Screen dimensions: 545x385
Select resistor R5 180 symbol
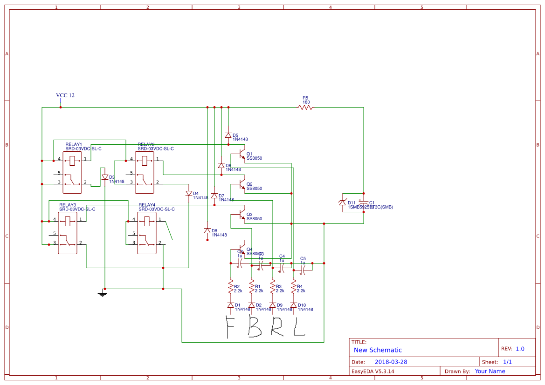click(x=305, y=107)
